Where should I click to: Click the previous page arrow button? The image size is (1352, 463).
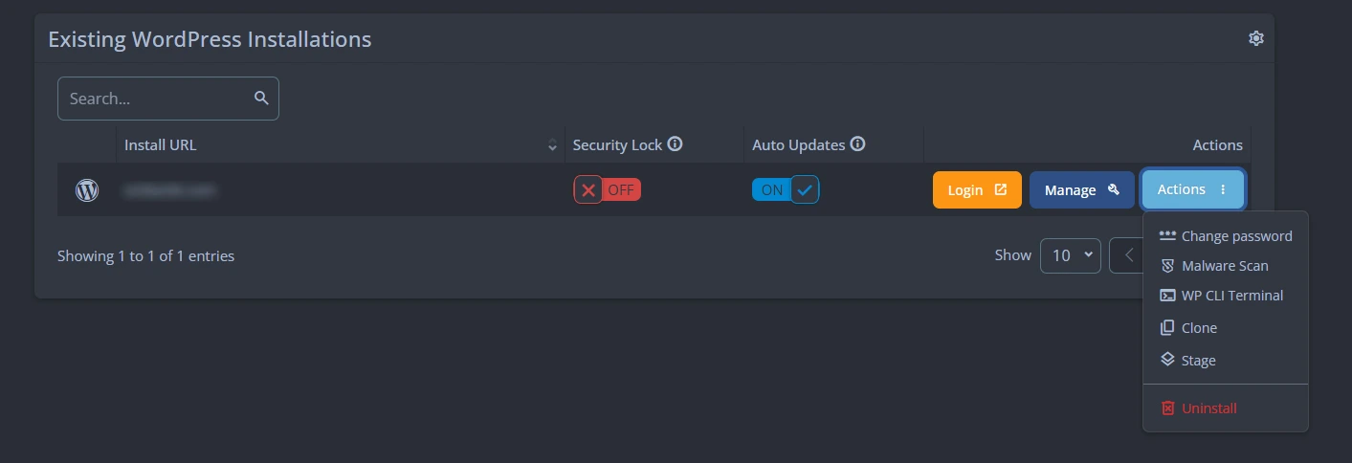pyautogui.click(x=1126, y=255)
